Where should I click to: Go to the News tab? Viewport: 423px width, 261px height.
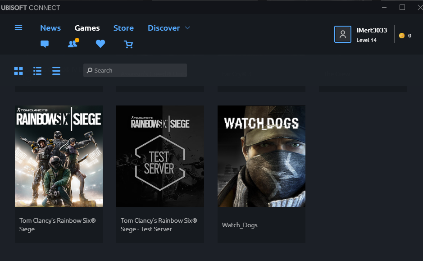pos(50,28)
